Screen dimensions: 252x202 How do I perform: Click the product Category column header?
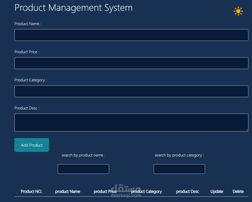click(147, 192)
